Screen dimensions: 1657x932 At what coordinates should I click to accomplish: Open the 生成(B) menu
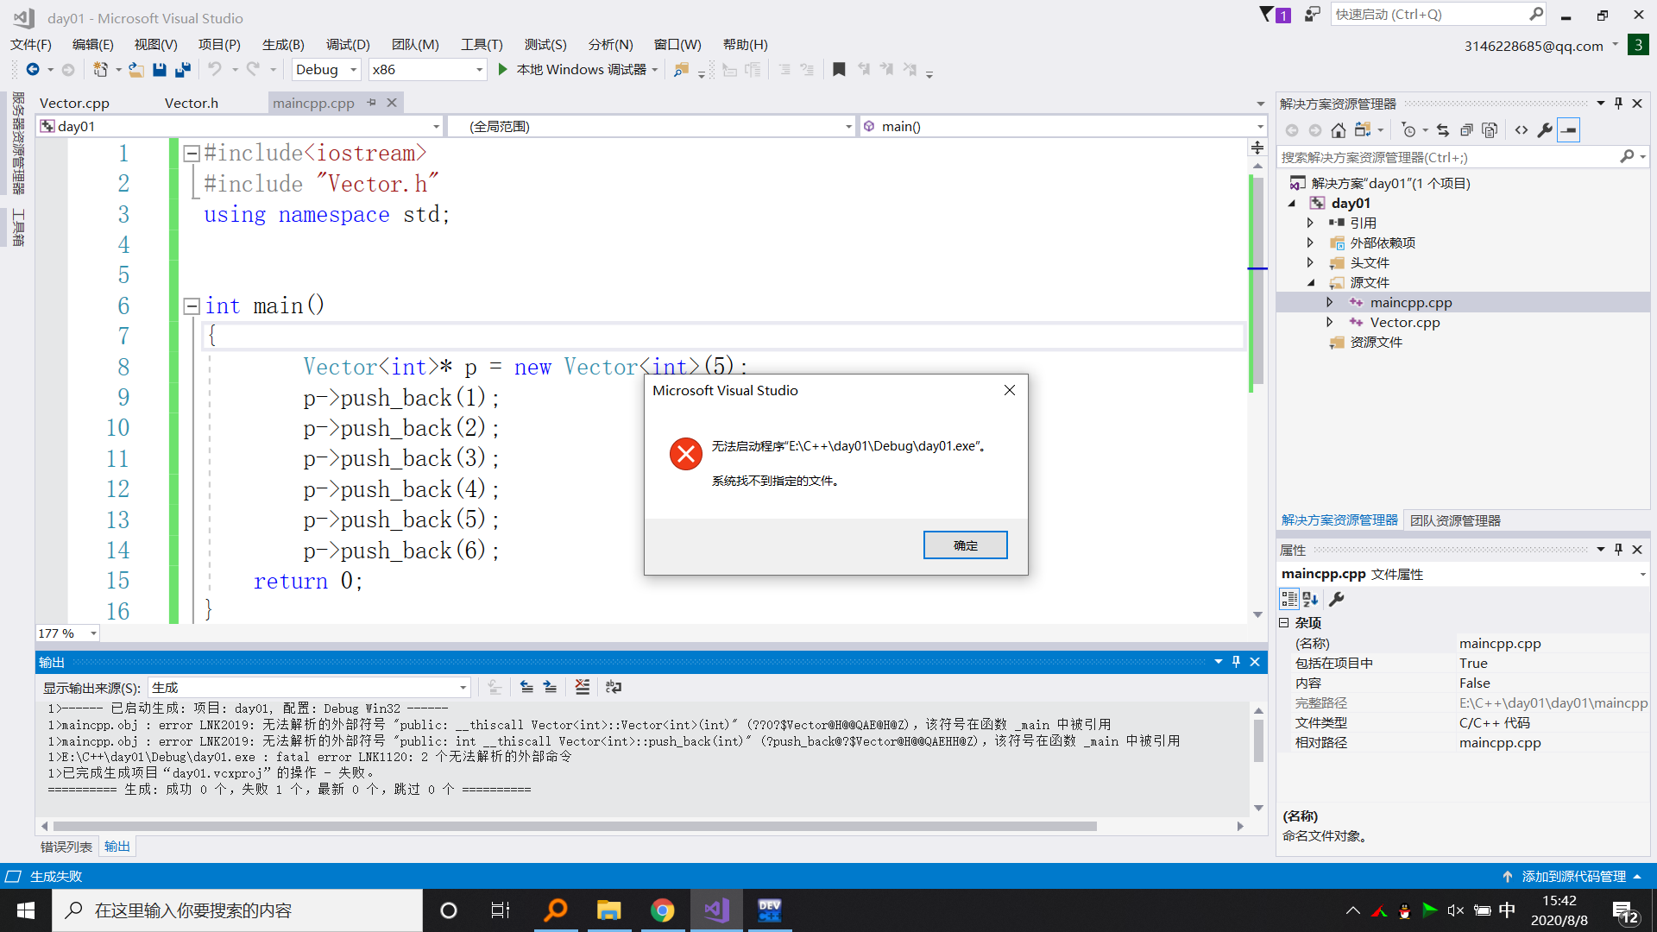pos(283,44)
